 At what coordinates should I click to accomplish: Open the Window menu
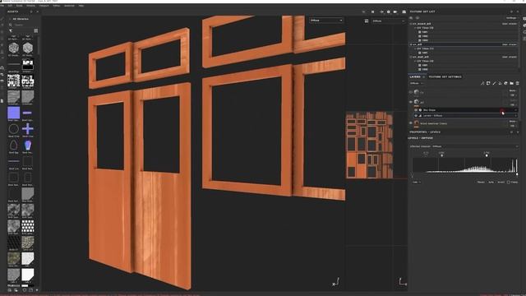point(30,6)
